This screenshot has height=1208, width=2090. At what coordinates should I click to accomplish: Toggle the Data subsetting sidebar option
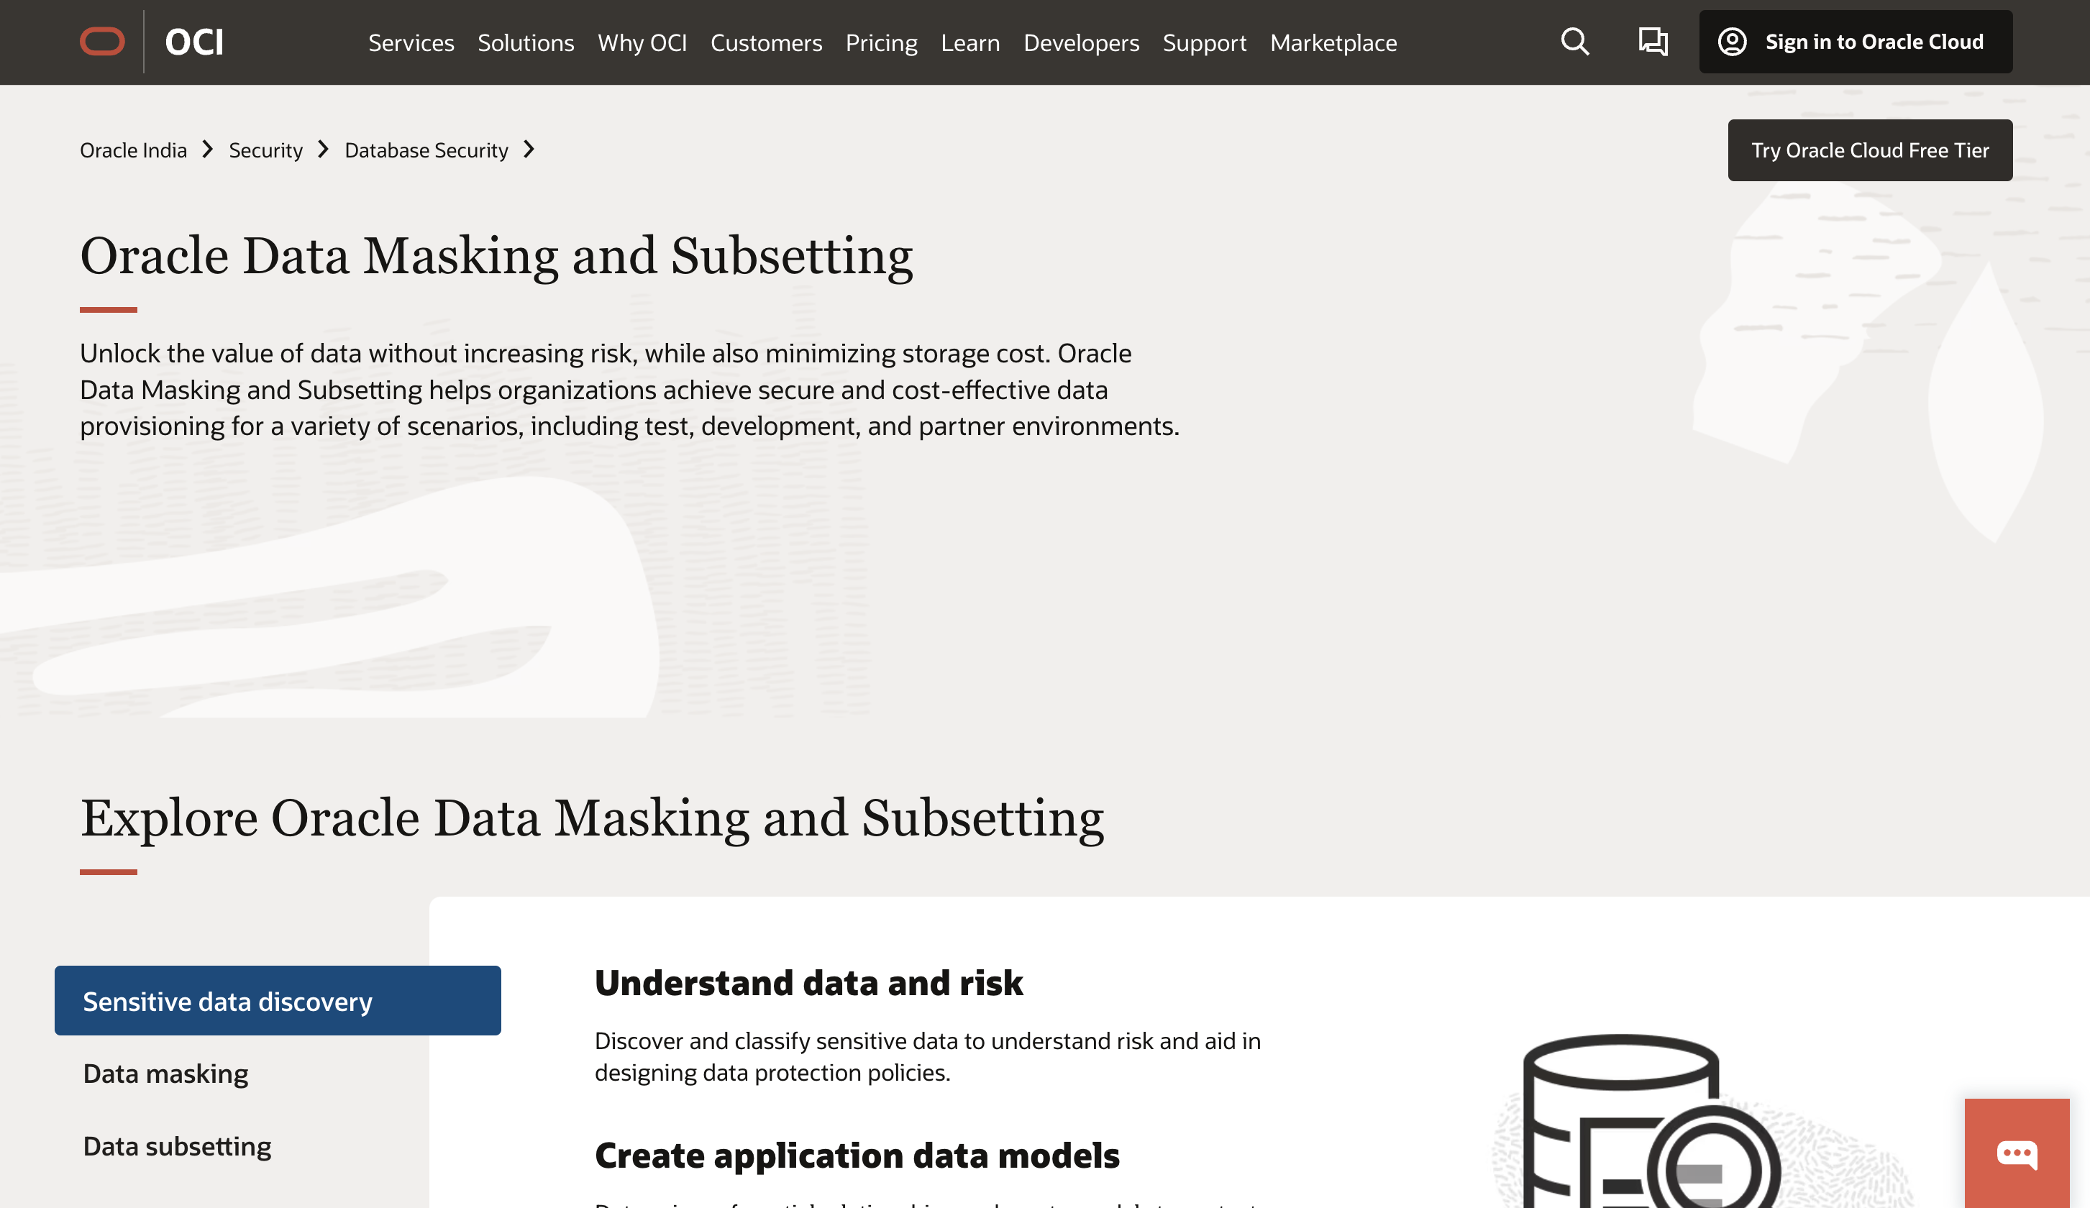[x=177, y=1145]
